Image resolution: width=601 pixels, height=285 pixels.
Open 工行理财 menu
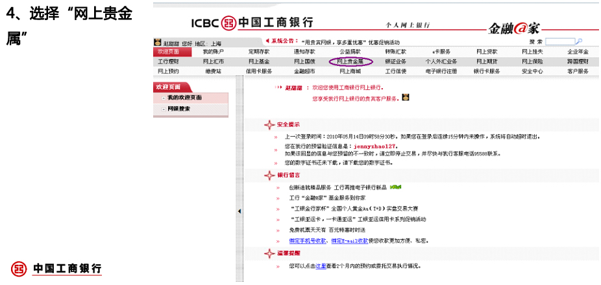(x=168, y=61)
